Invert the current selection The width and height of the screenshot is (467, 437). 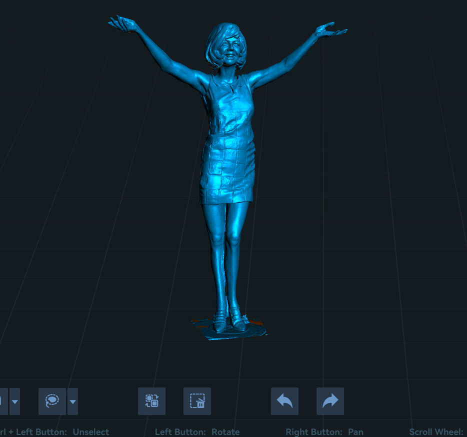151,401
